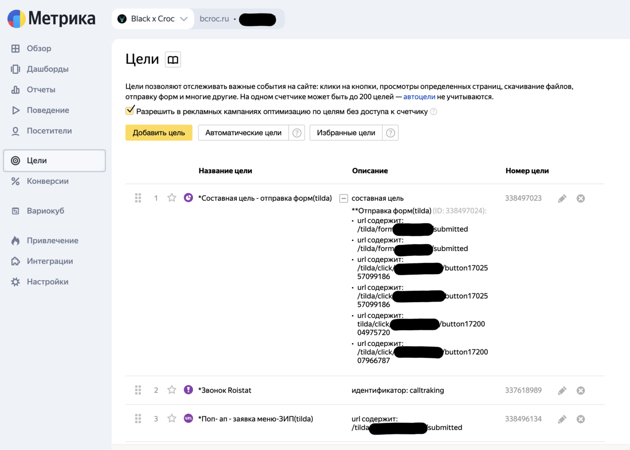The height and width of the screenshot is (450, 630).
Task: Click the help icon next to Автоматические цели
Action: click(297, 133)
